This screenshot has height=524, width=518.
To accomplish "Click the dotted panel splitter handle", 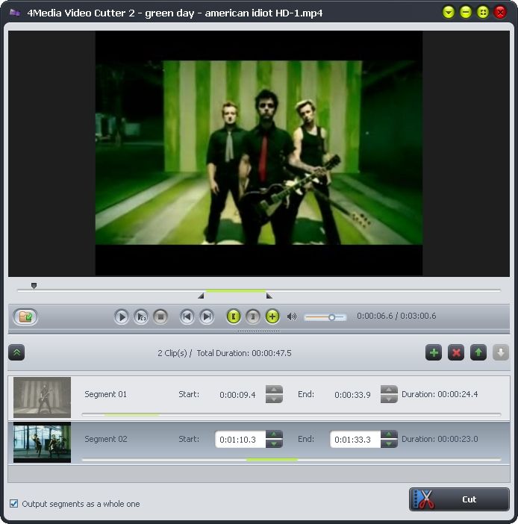I will click(259, 331).
